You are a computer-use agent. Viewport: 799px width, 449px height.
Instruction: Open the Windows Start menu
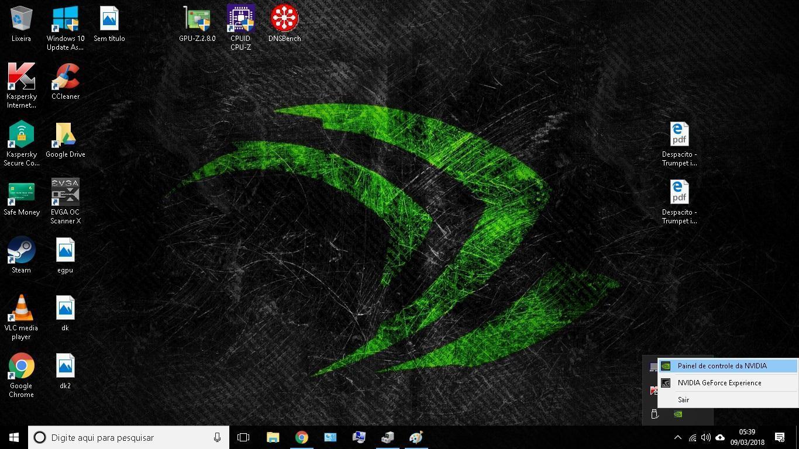coord(14,437)
